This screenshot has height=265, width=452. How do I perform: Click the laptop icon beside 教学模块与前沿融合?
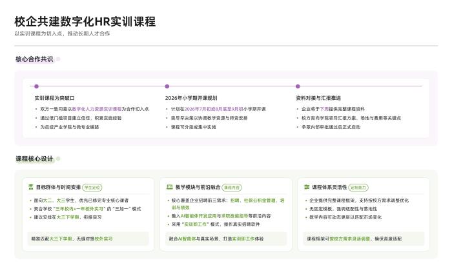[169, 187]
